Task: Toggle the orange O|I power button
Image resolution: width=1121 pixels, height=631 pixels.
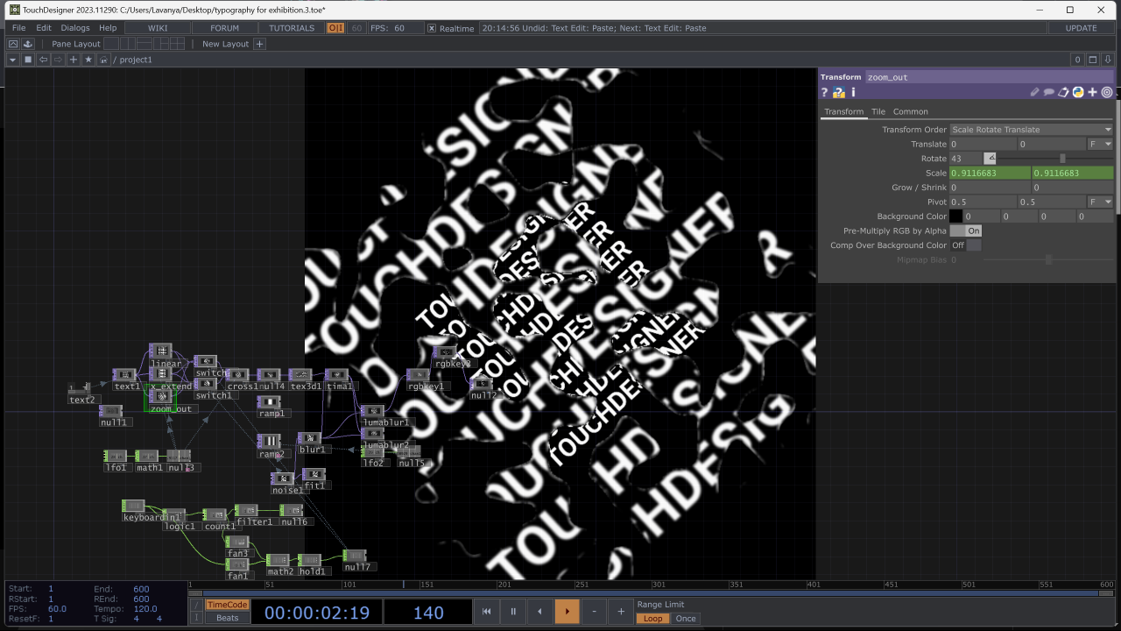Action: tap(335, 28)
